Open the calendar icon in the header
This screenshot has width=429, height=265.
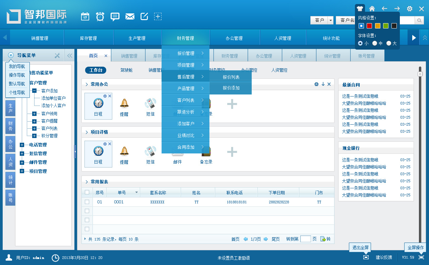[x=85, y=16]
